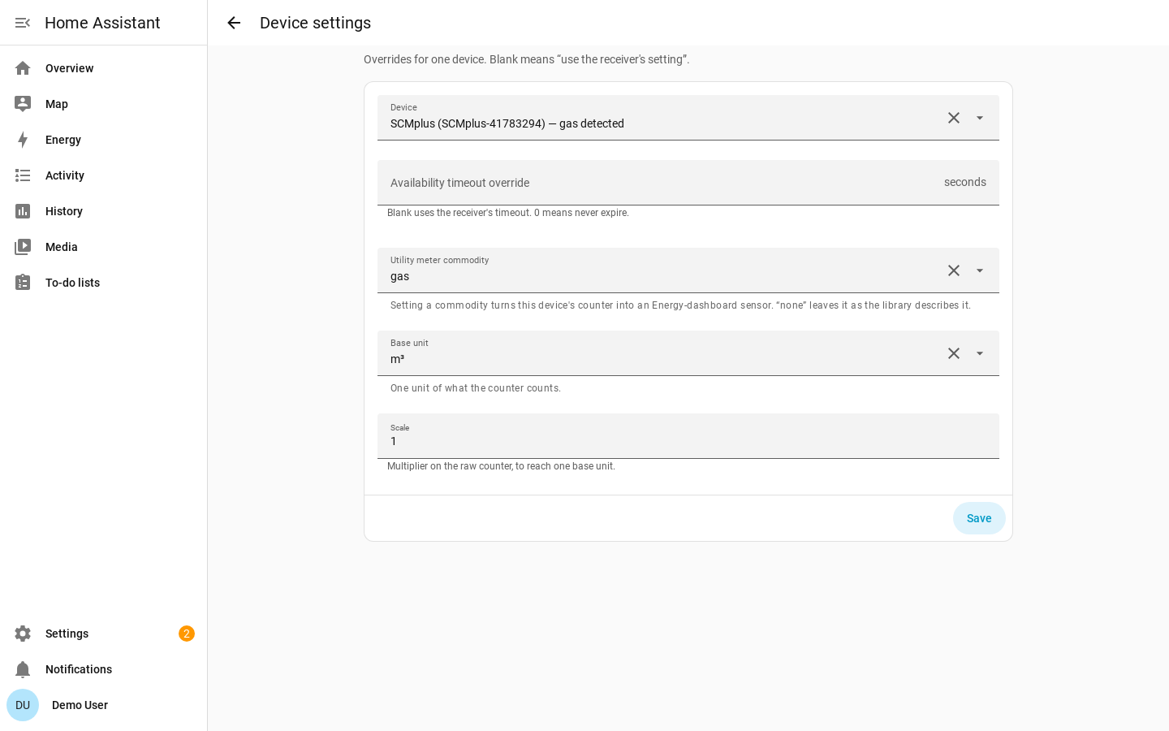Focus the Availability timeout override field
The width and height of the screenshot is (1169, 731).
click(x=688, y=183)
